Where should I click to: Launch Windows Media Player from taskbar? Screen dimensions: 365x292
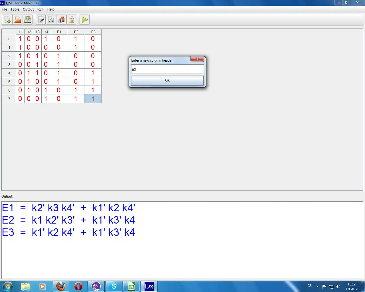tap(42, 286)
